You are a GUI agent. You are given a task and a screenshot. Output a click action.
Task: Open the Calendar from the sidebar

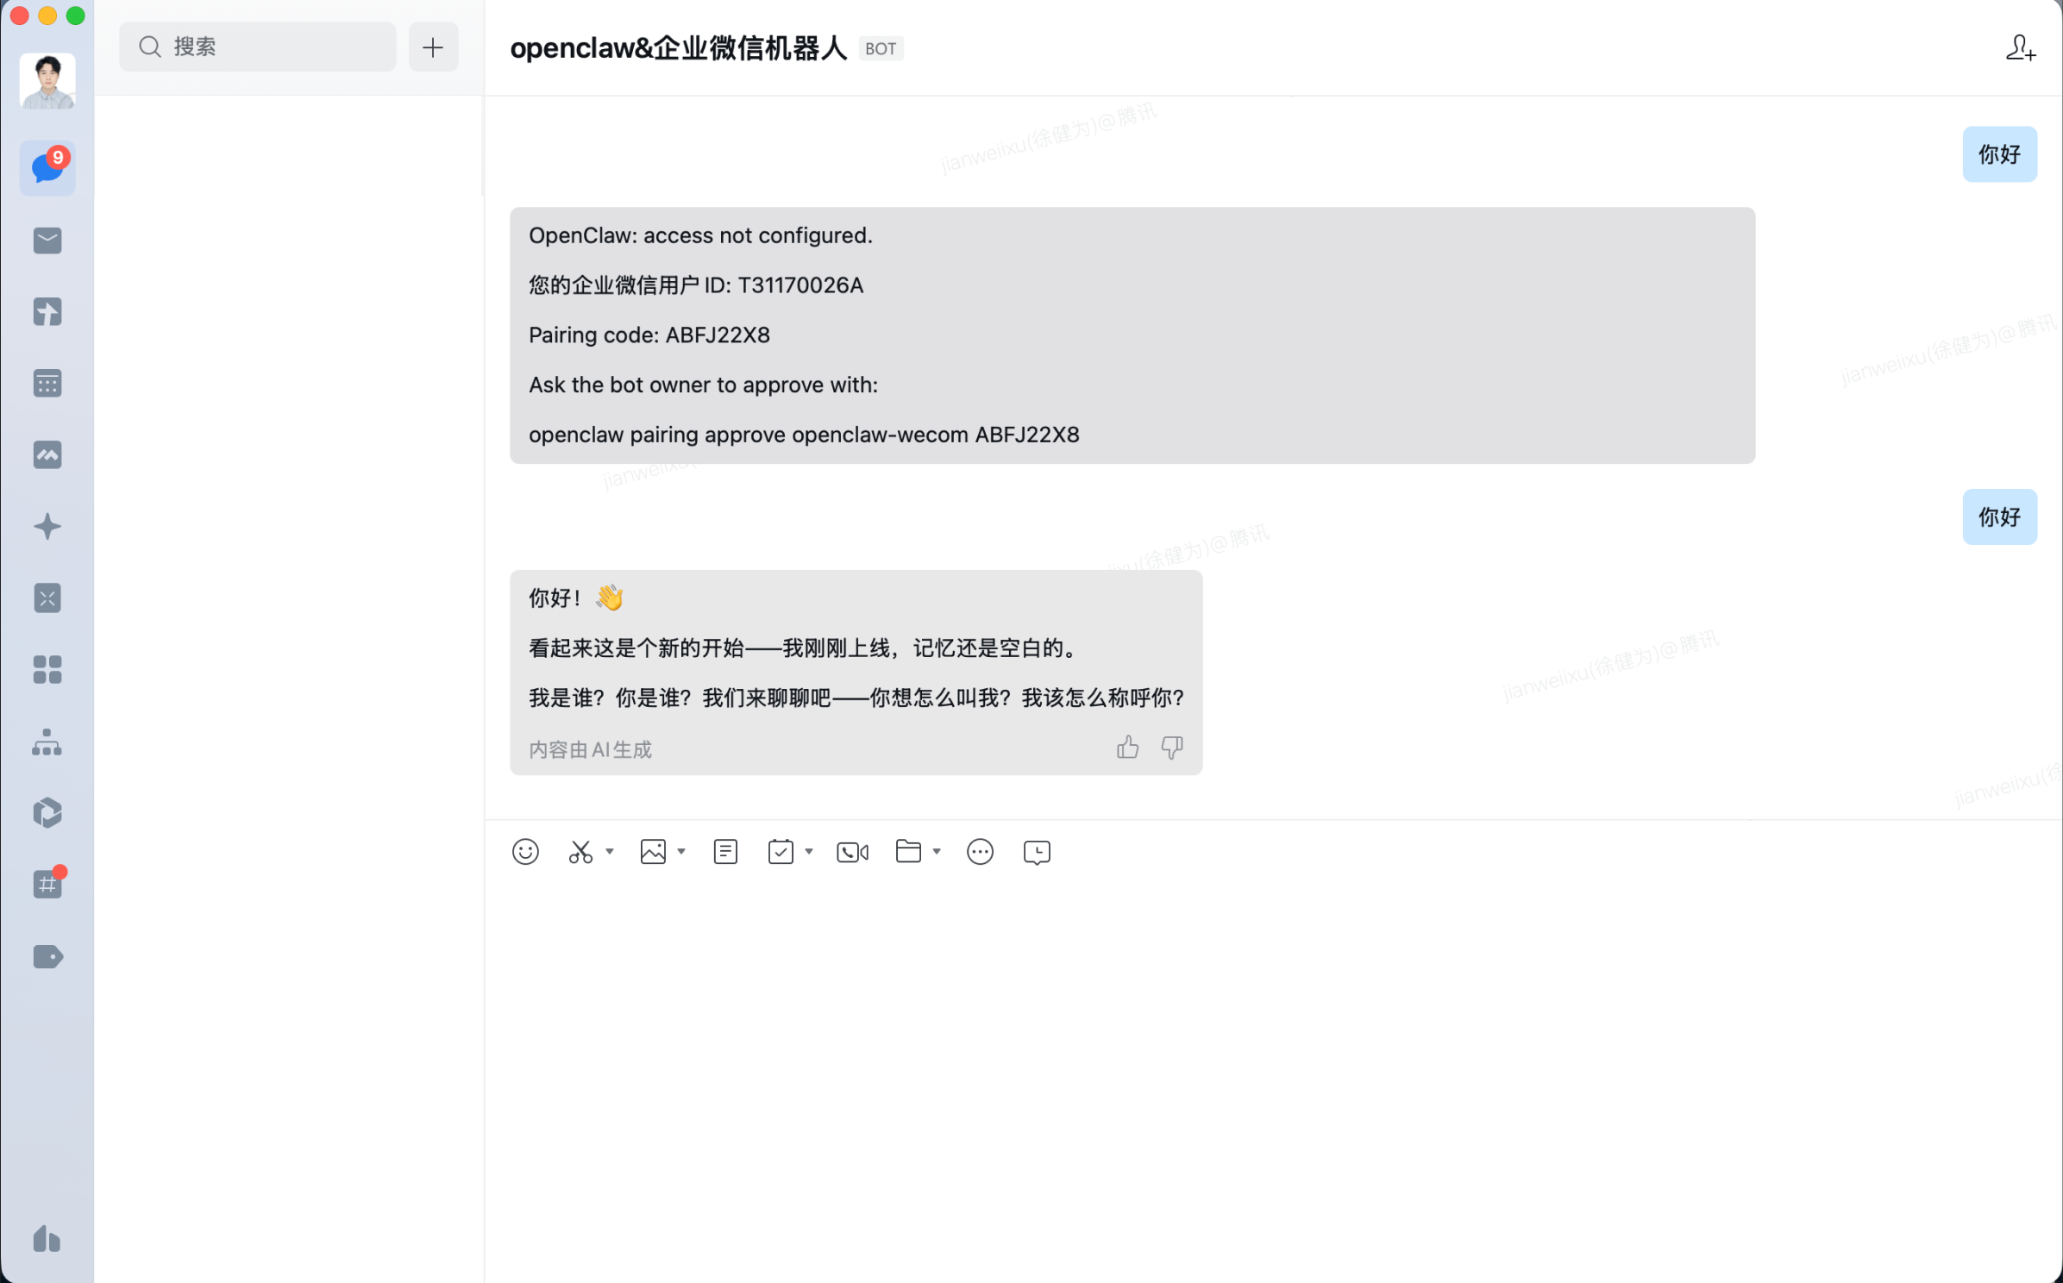pos(47,383)
